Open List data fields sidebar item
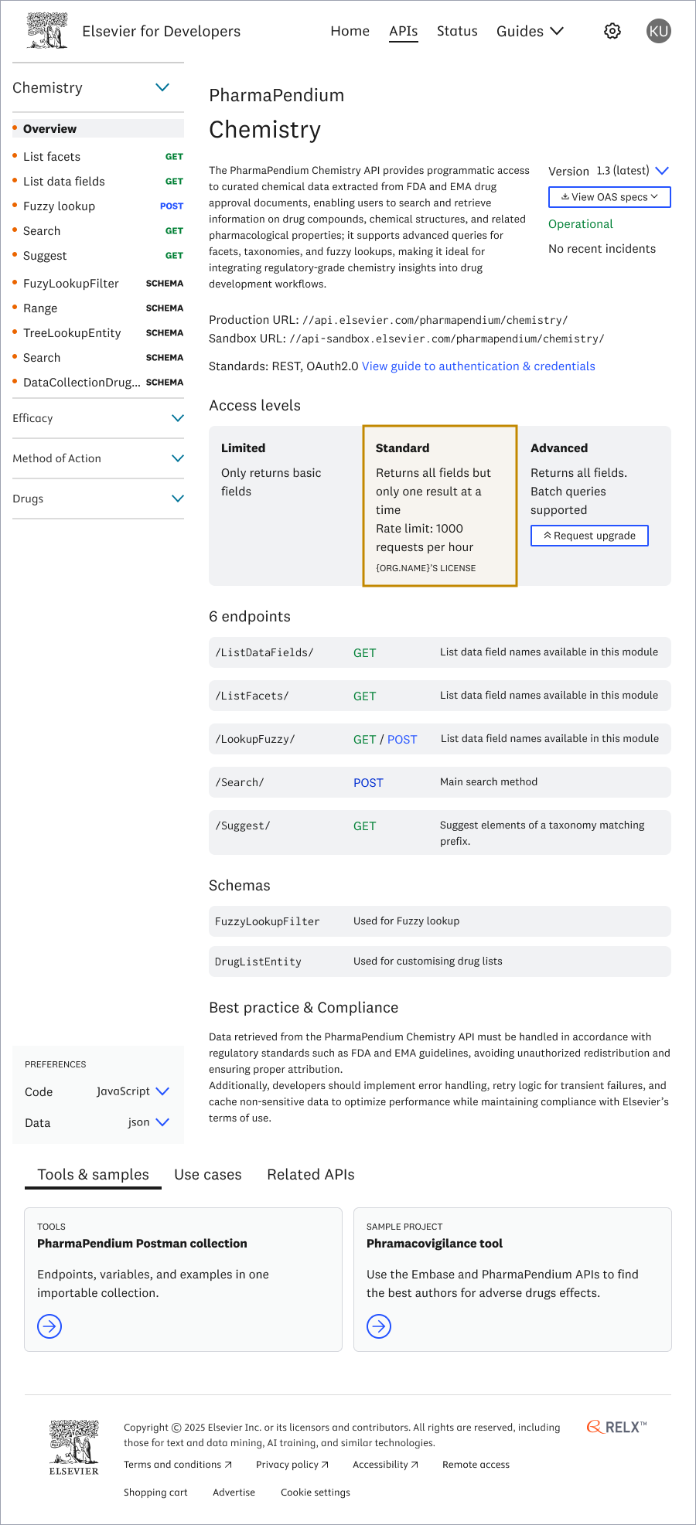The image size is (696, 1525). point(98,182)
